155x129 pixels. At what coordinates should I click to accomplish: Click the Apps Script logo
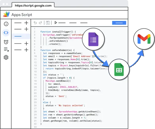6,14
